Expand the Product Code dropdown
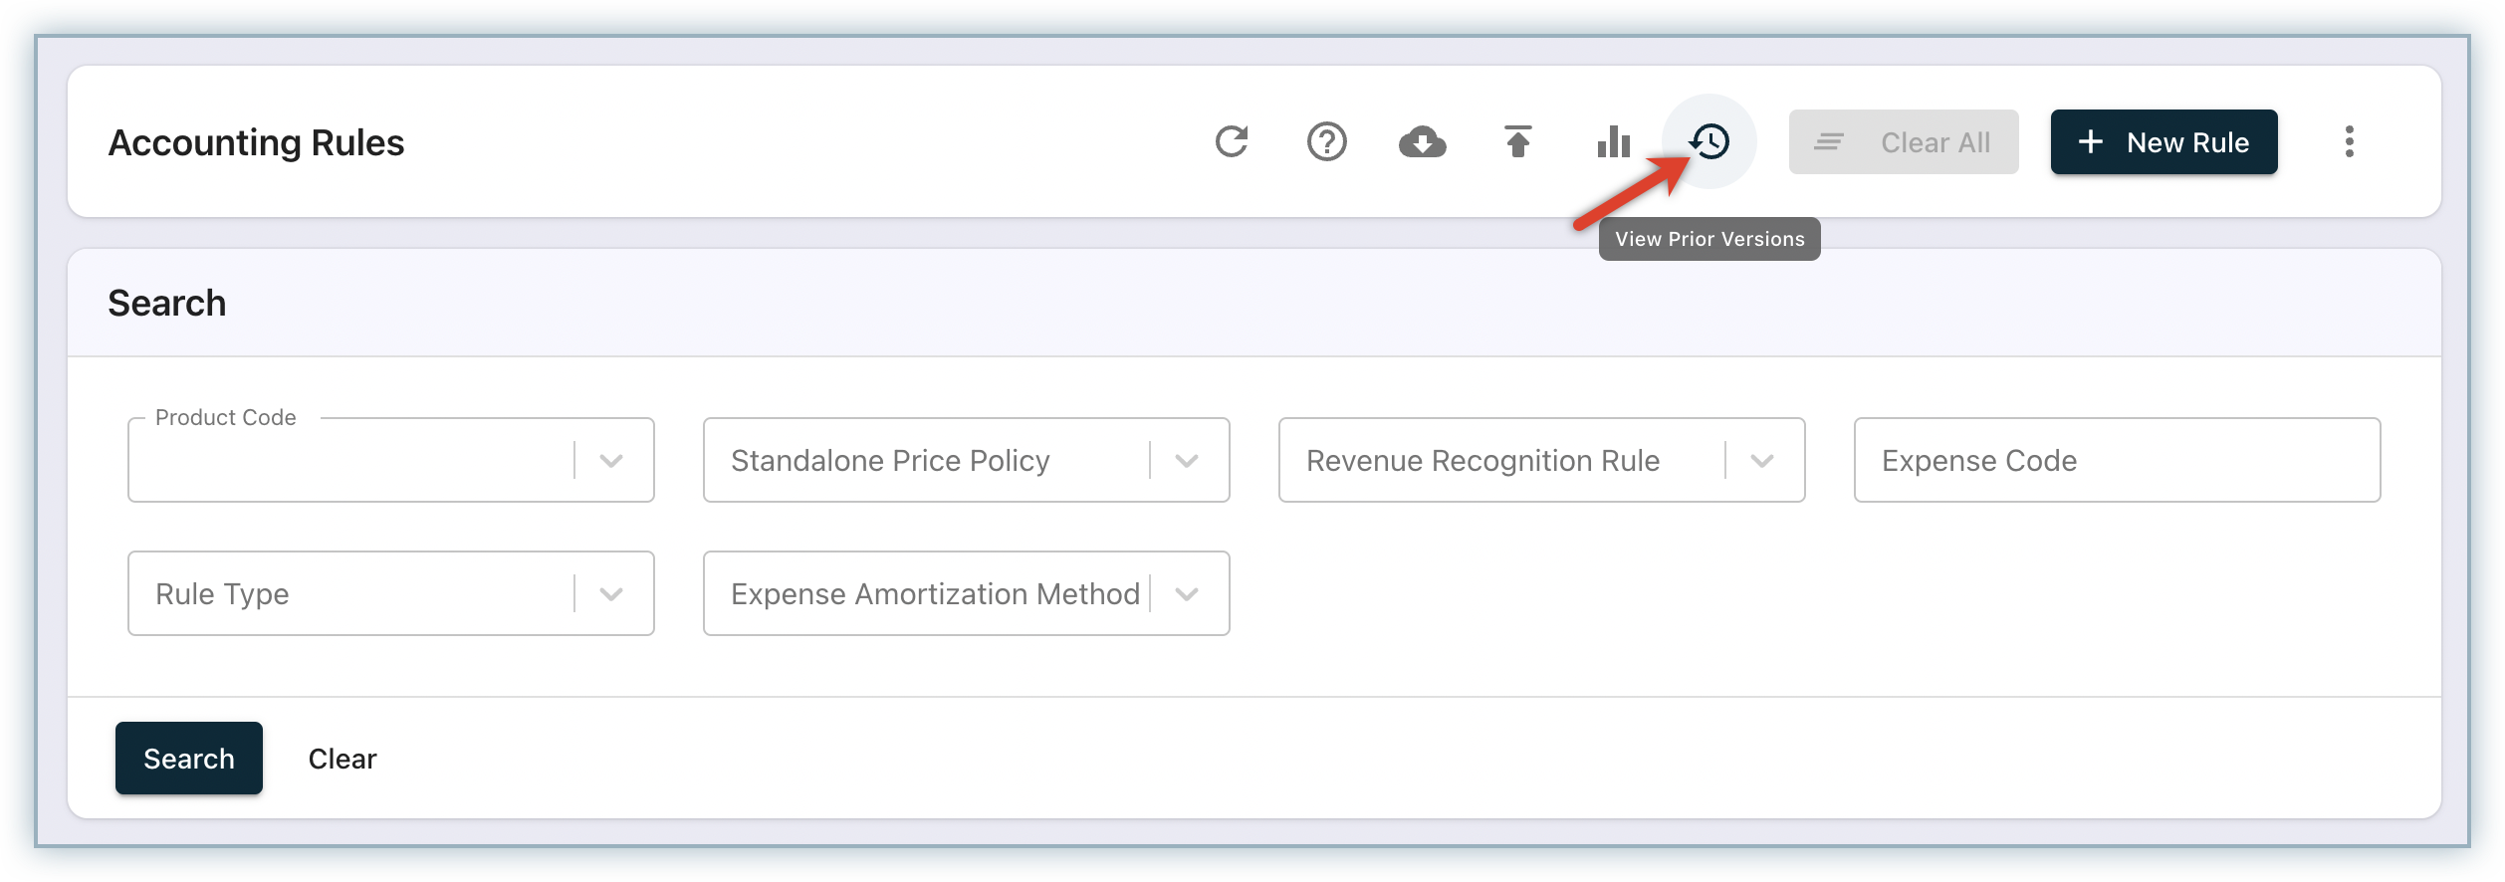The width and height of the screenshot is (2505, 882). click(611, 461)
